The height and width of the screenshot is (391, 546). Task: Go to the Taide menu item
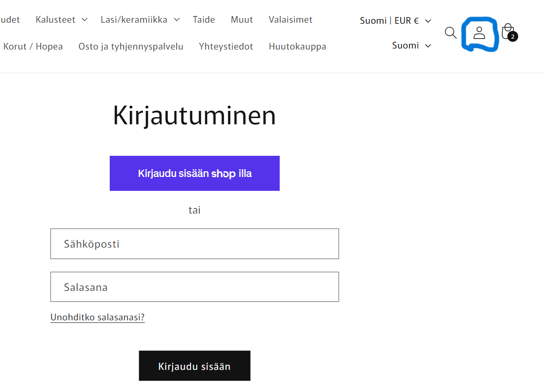pos(204,20)
